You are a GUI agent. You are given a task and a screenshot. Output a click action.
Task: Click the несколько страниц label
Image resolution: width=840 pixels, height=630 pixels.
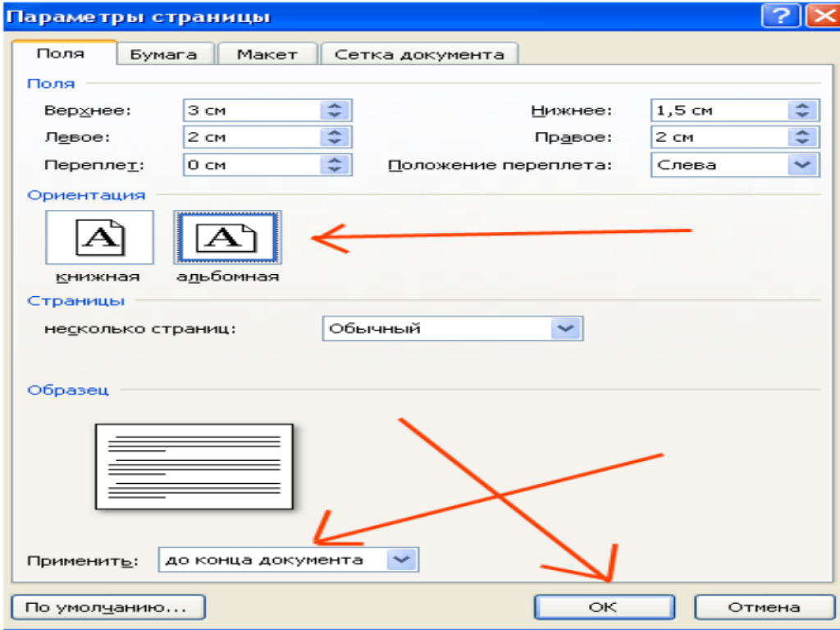tap(140, 328)
